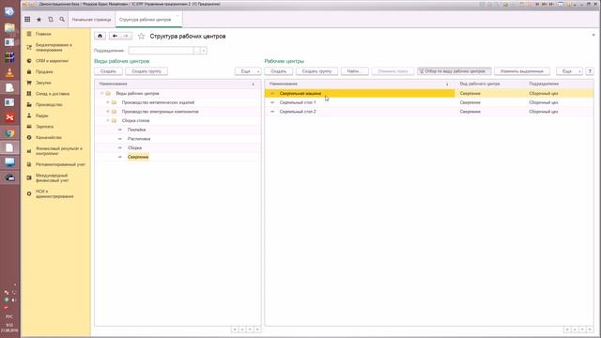The image size is (601, 338).
Task: Open the History icon in top toolbar
Action: (x=50, y=19)
